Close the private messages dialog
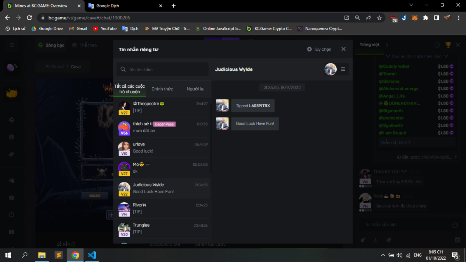 tap(343, 49)
